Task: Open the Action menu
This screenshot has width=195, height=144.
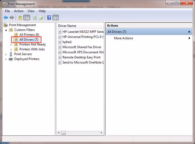Action: click(19, 11)
